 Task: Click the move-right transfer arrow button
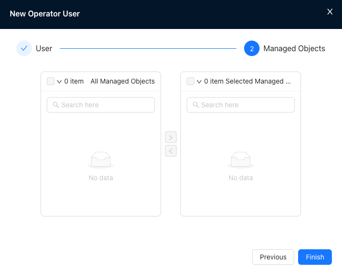point(171,137)
